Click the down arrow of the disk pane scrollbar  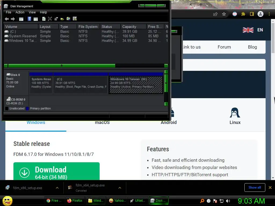coord(166,104)
